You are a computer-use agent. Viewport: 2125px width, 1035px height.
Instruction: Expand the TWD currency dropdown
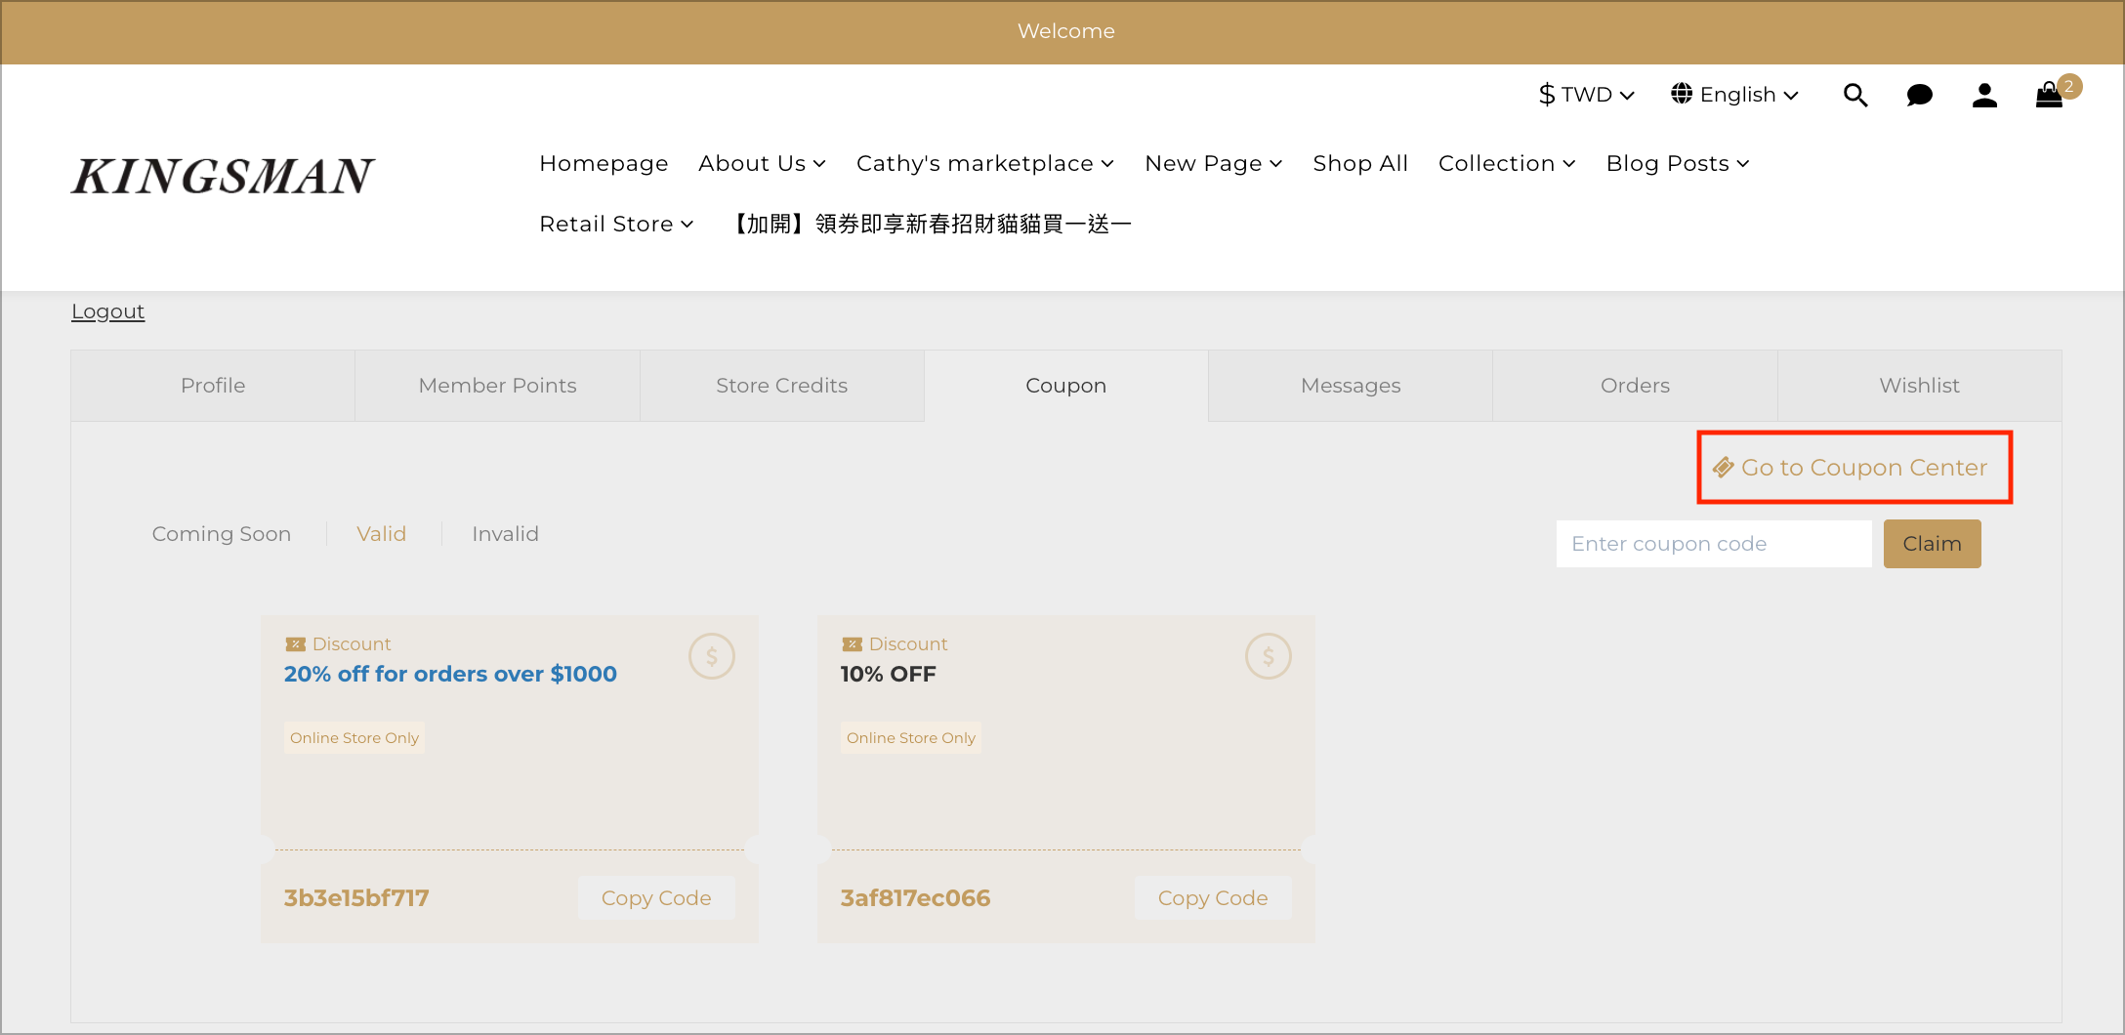pos(1587,95)
